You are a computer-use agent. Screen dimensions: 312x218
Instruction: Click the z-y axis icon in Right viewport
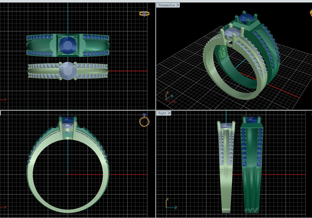[x=171, y=203]
